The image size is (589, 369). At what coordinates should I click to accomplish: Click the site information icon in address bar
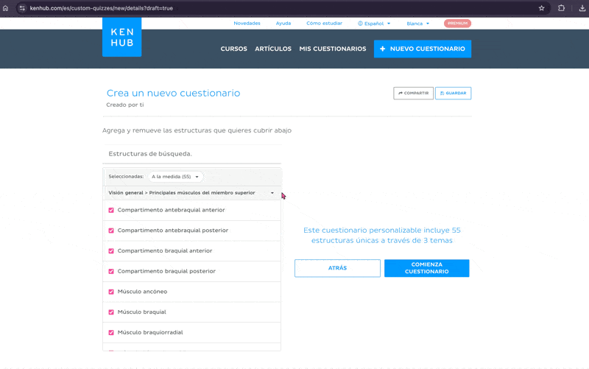[22, 8]
